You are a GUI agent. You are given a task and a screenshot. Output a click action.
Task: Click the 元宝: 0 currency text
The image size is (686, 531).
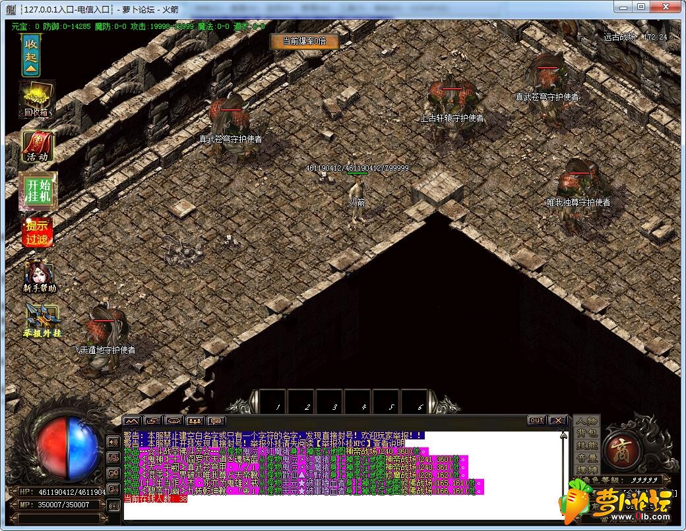click(25, 26)
